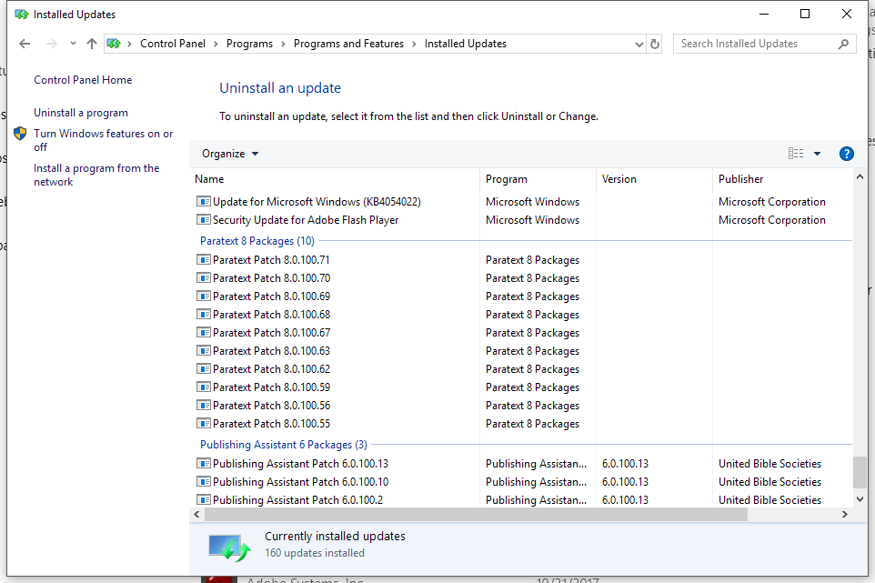Viewport: 875px width, 583px height.
Task: Select Paratext Patch 8.0.100.62
Action: pyautogui.click(x=271, y=369)
